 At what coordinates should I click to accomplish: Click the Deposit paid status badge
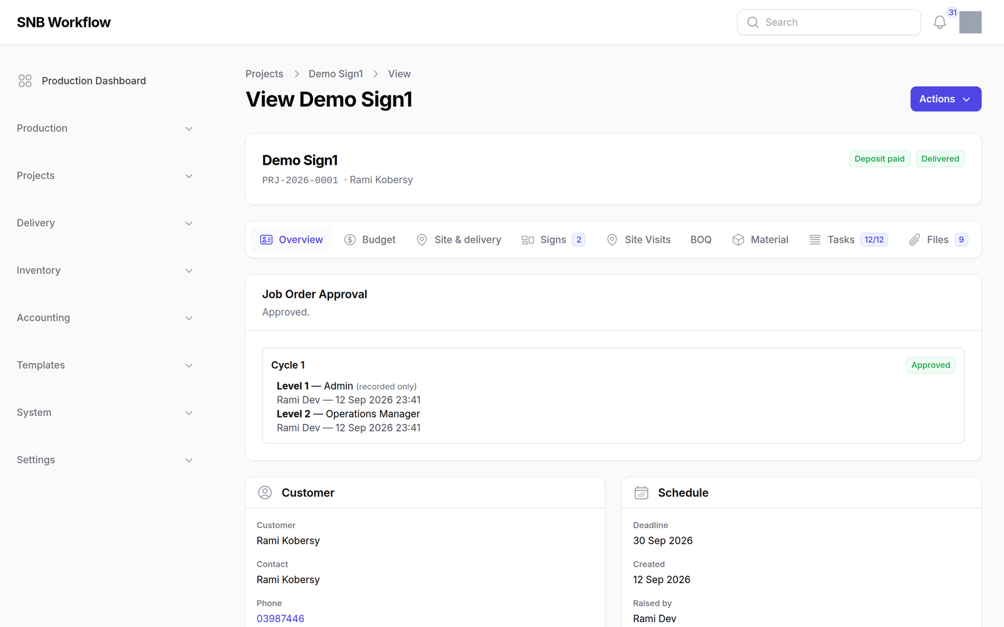pos(879,159)
